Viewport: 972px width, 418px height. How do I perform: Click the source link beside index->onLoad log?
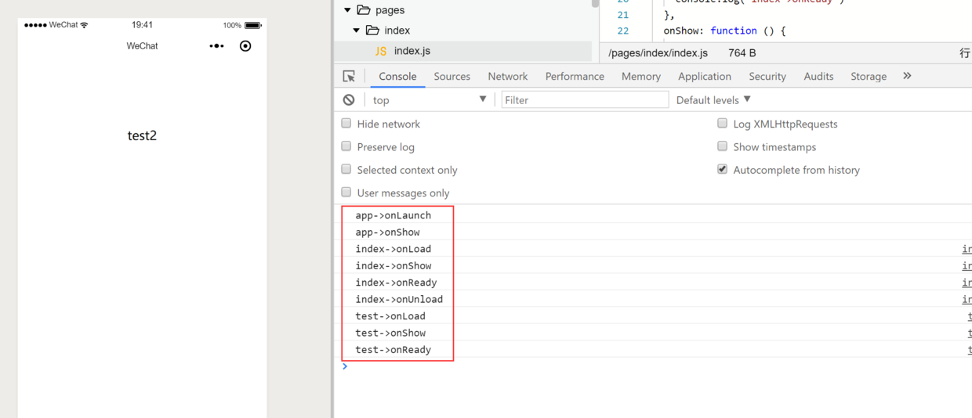tap(967, 249)
